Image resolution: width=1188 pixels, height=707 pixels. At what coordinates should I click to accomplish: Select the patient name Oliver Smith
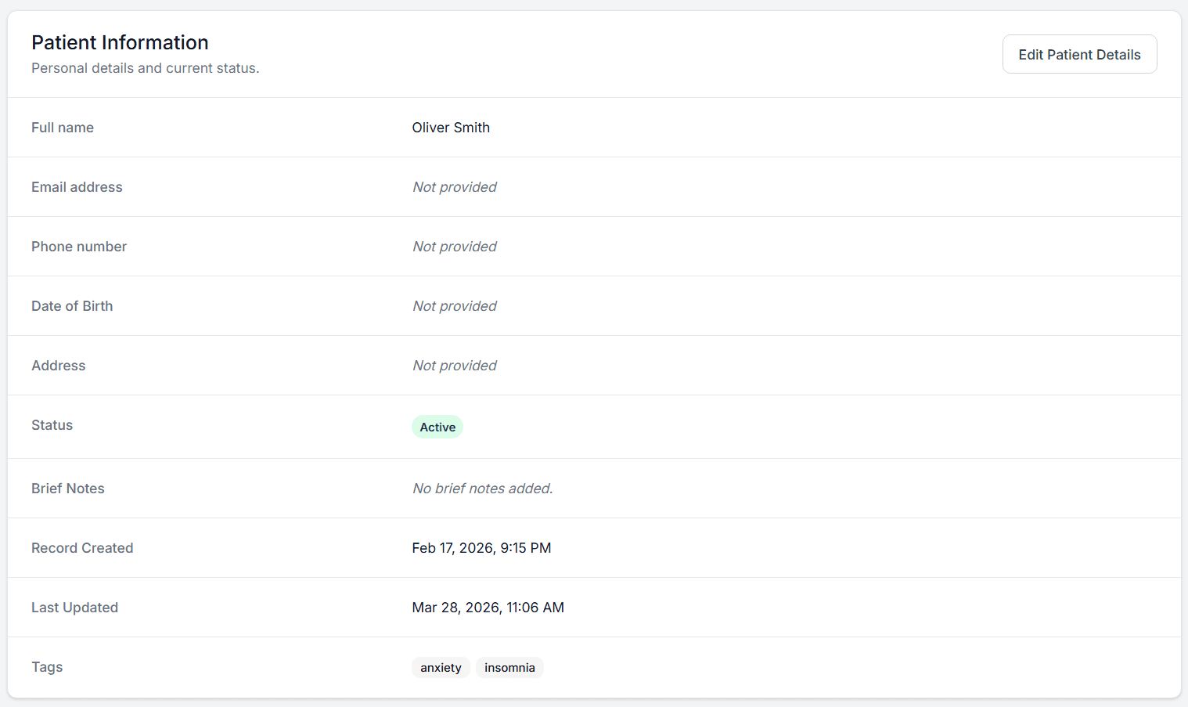(x=451, y=127)
